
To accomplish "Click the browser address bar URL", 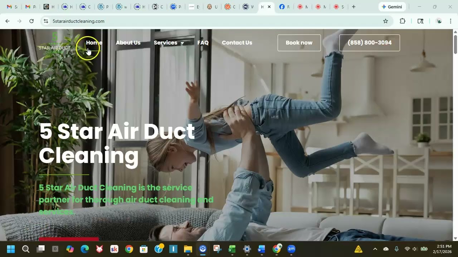I will [x=78, y=21].
